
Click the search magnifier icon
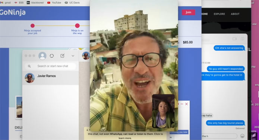pyautogui.click(x=29, y=66)
